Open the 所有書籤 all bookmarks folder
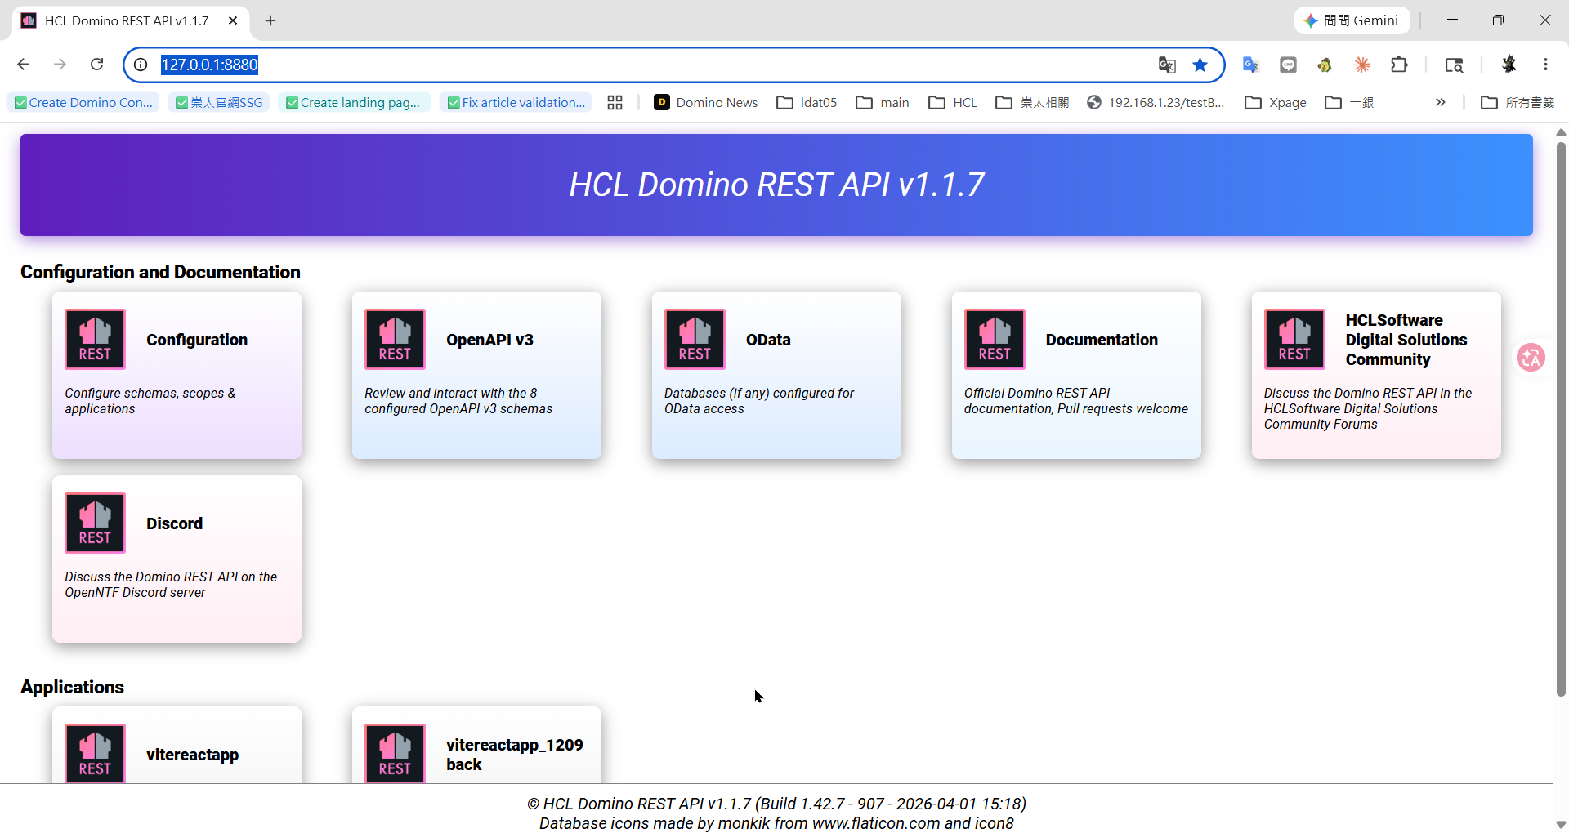This screenshot has height=833, width=1569. pyautogui.click(x=1518, y=102)
